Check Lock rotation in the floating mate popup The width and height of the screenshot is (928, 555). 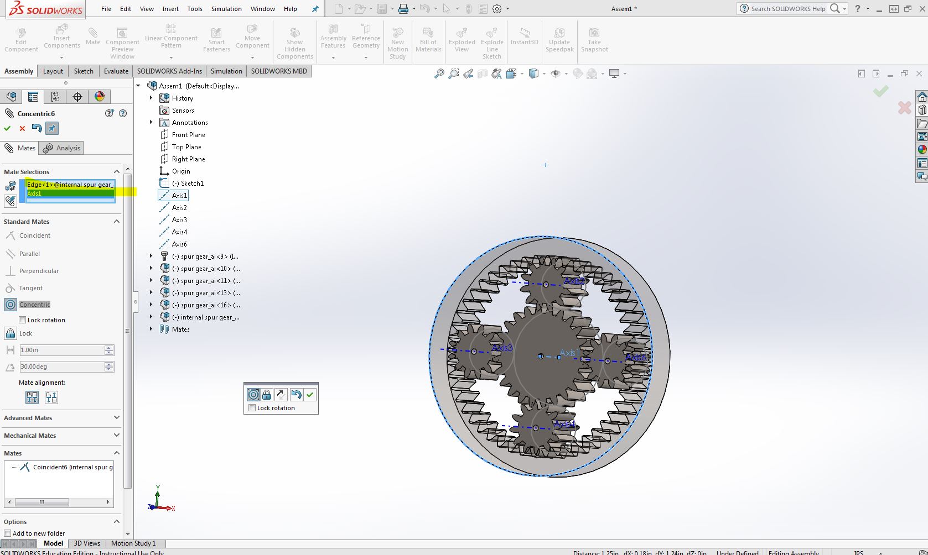pyautogui.click(x=252, y=408)
